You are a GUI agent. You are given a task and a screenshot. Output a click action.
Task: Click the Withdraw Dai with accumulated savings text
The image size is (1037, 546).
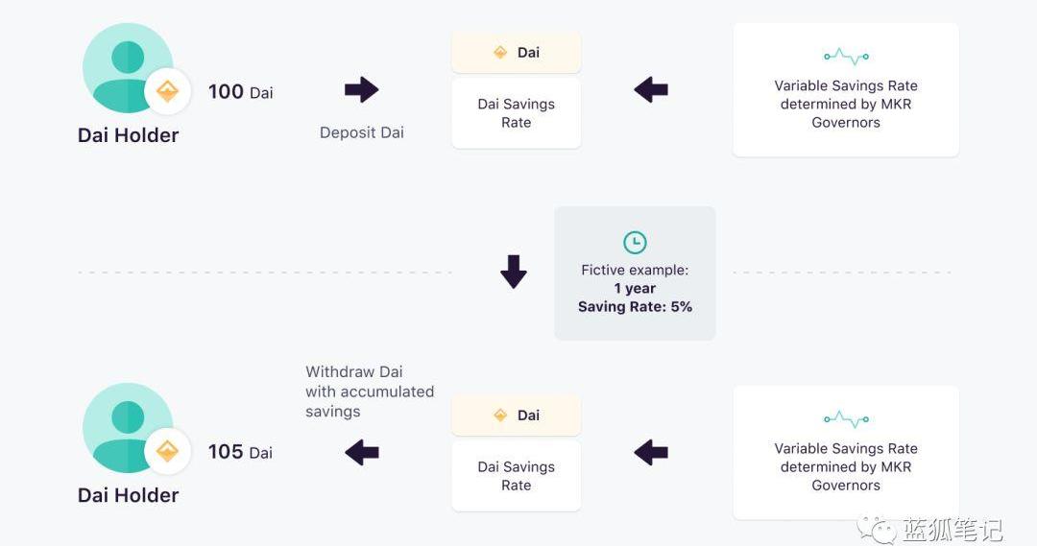370,392
